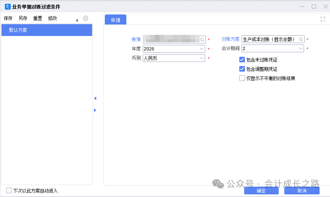Open the 币别 dropdown showing 人民币
This screenshot has width=330, height=197.
202,58
